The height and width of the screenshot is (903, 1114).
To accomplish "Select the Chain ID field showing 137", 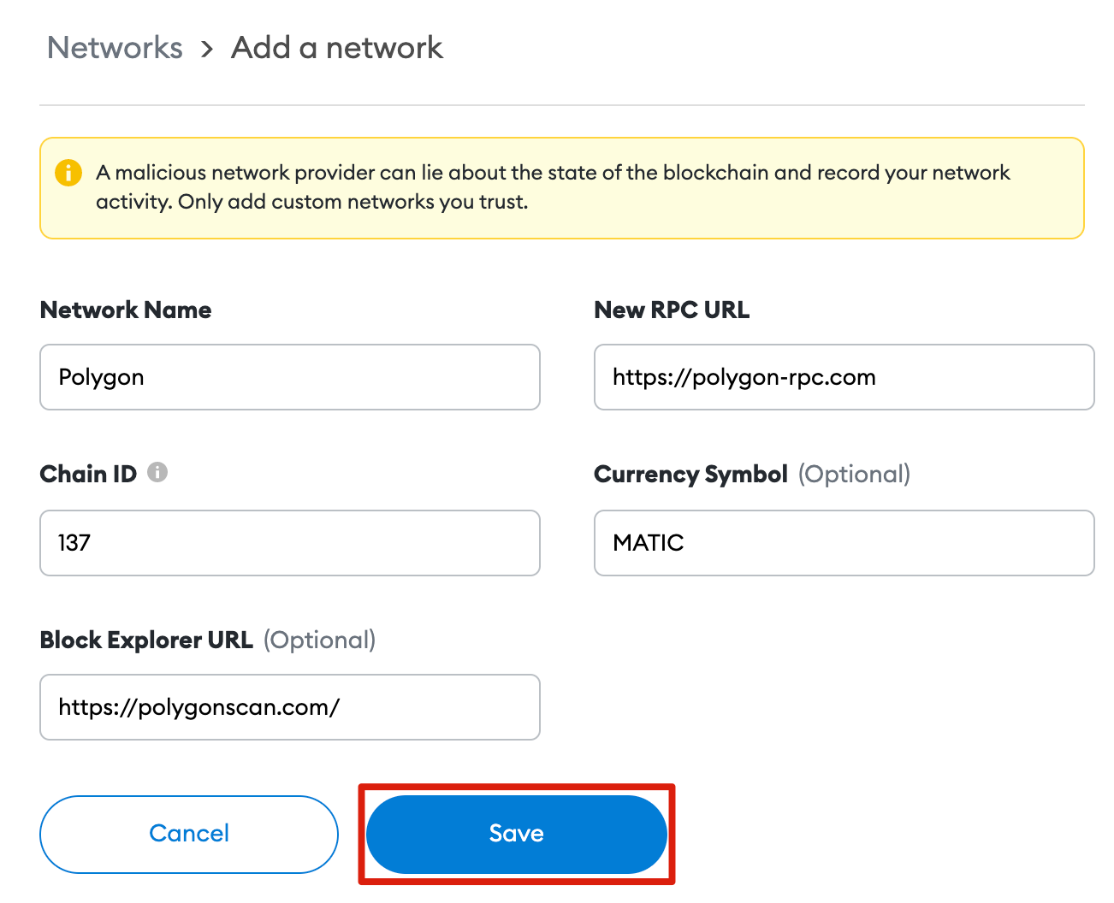I will (x=289, y=543).
